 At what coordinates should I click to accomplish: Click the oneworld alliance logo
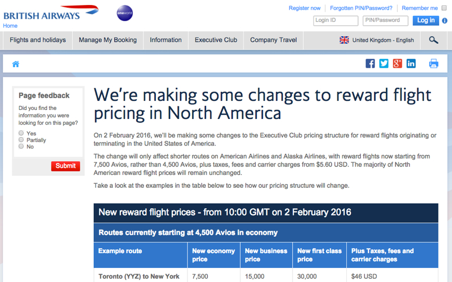pyautogui.click(x=125, y=13)
